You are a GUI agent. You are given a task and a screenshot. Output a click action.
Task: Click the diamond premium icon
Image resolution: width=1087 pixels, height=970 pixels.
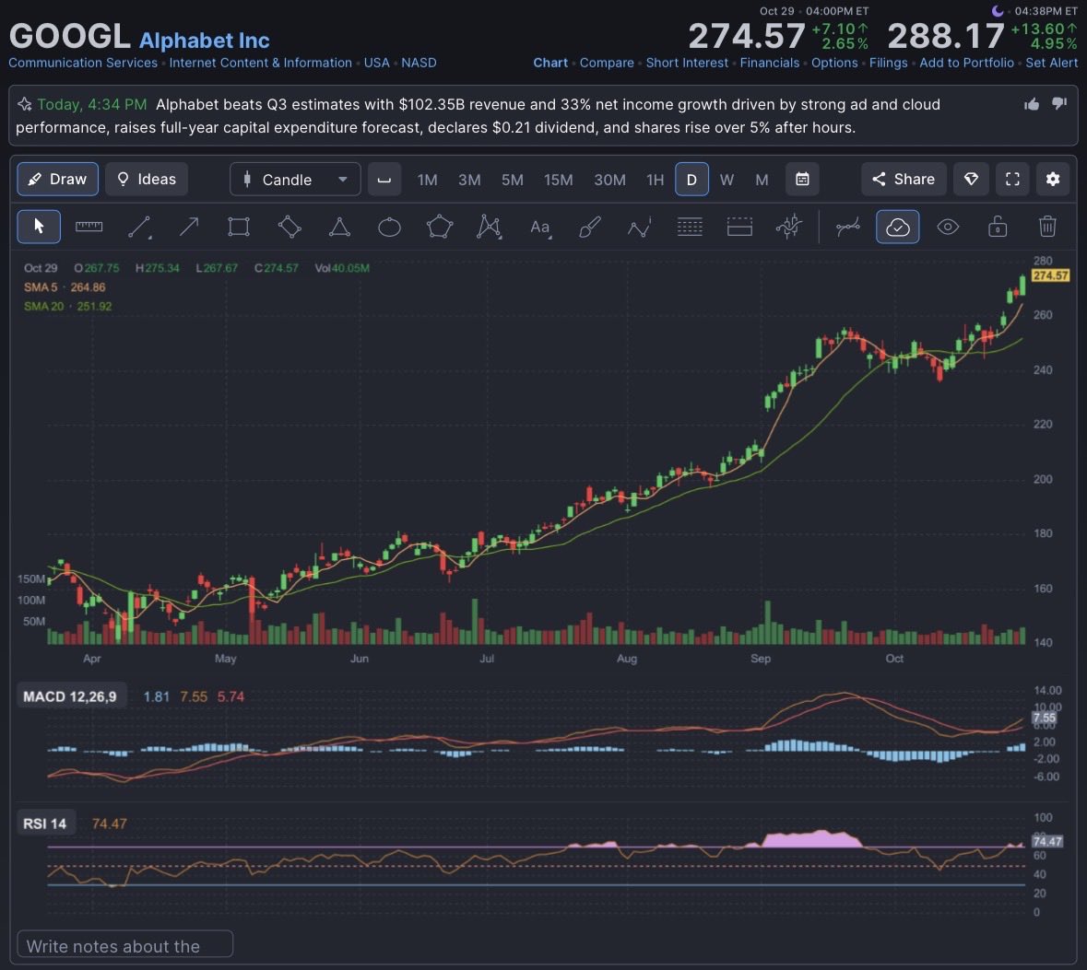pos(971,180)
